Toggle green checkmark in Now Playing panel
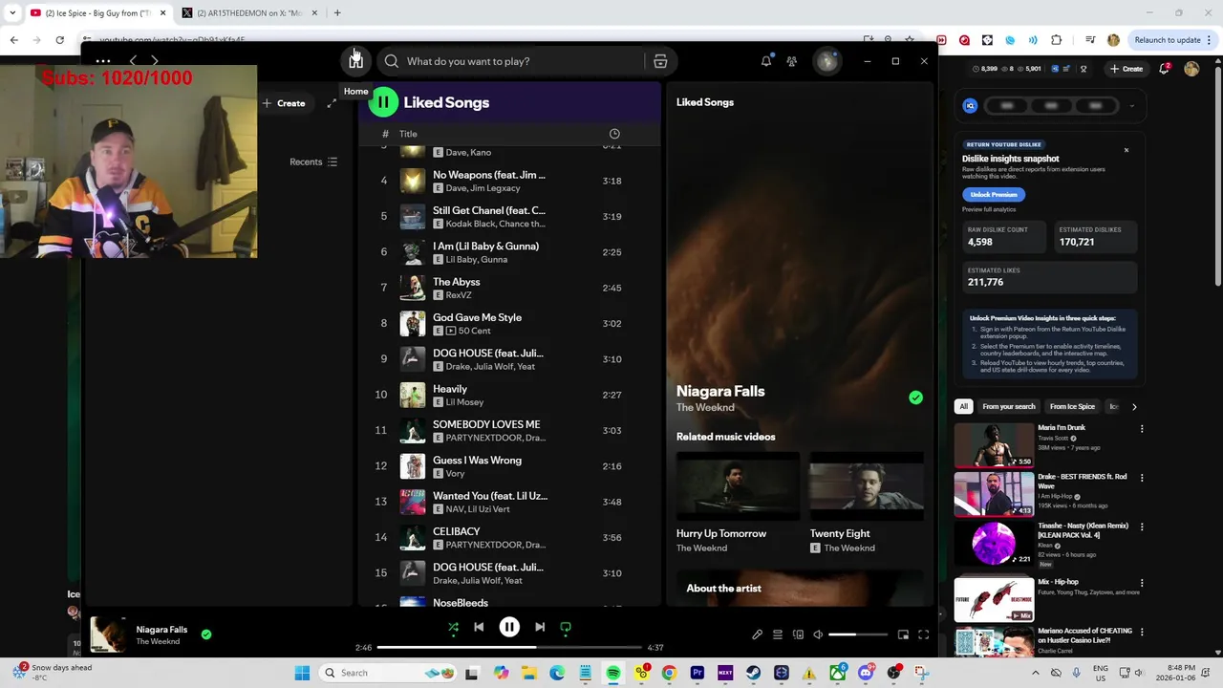Image resolution: width=1223 pixels, height=688 pixels. coord(915,398)
